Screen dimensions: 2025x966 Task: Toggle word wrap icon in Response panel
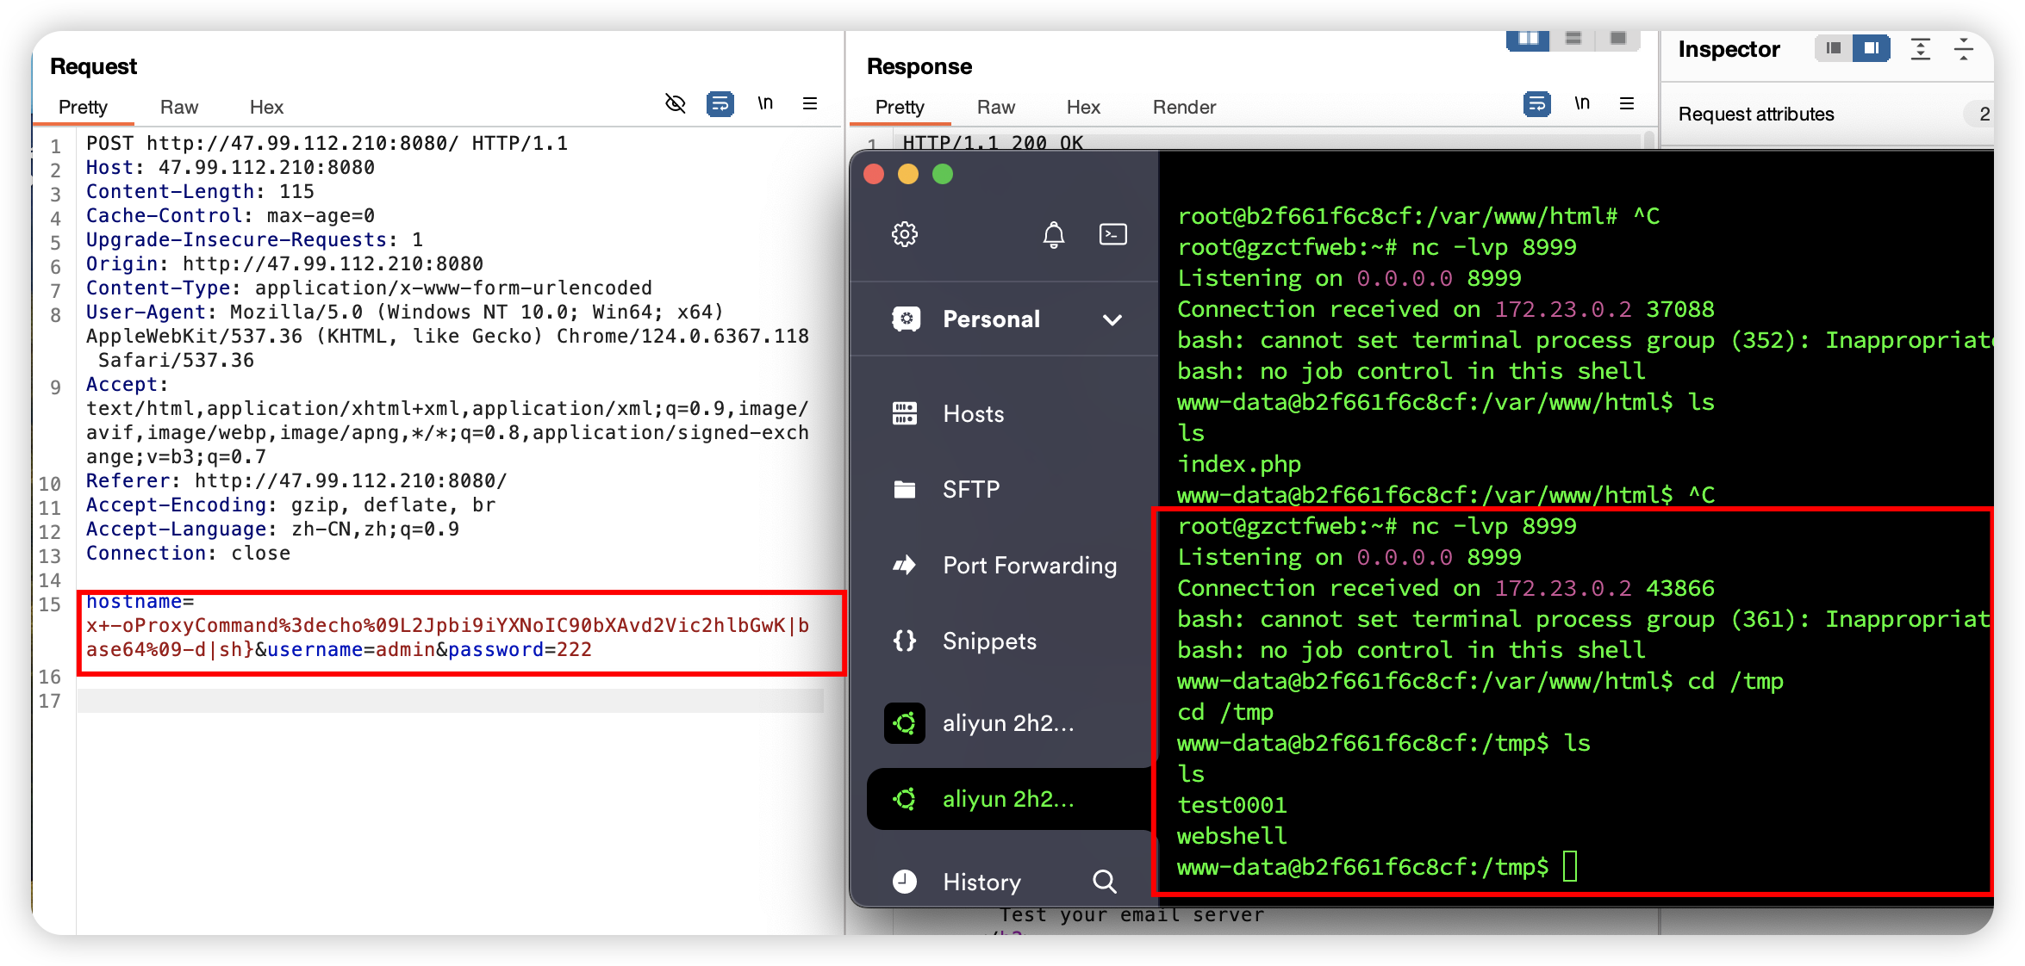point(1537,104)
